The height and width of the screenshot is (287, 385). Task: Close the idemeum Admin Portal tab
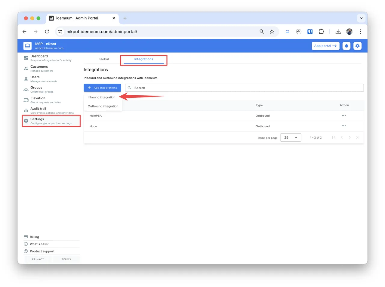pos(114,18)
